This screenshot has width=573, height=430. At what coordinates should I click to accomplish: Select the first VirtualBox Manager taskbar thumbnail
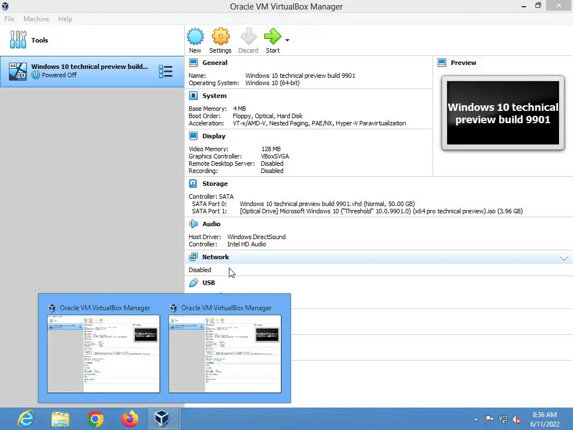click(104, 354)
